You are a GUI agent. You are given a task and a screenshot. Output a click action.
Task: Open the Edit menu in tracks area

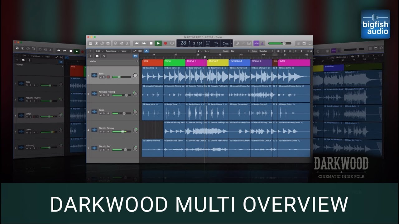(x=100, y=51)
